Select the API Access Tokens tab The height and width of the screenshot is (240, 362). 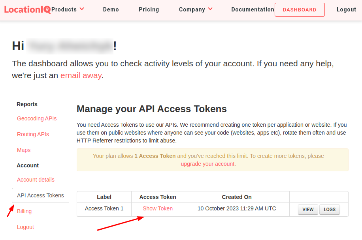[x=40, y=195]
